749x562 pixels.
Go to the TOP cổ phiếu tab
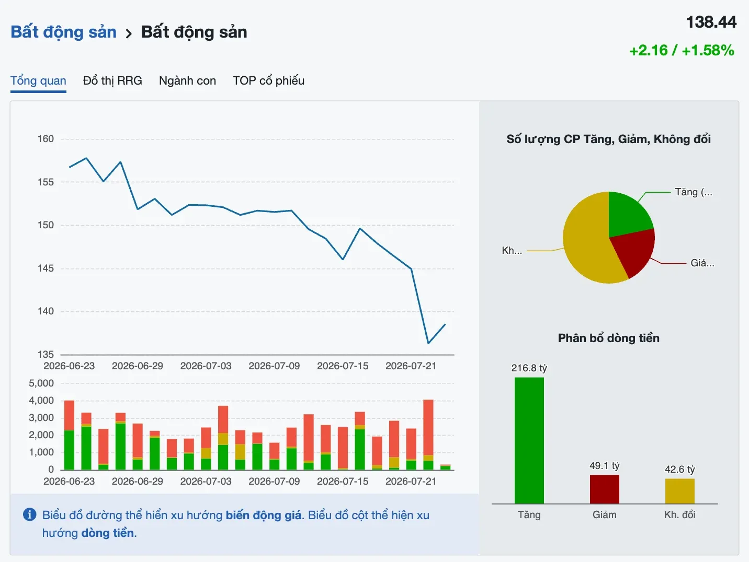(268, 81)
